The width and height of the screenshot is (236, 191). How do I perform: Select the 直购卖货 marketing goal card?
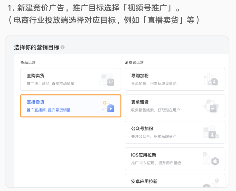(x=71, y=79)
